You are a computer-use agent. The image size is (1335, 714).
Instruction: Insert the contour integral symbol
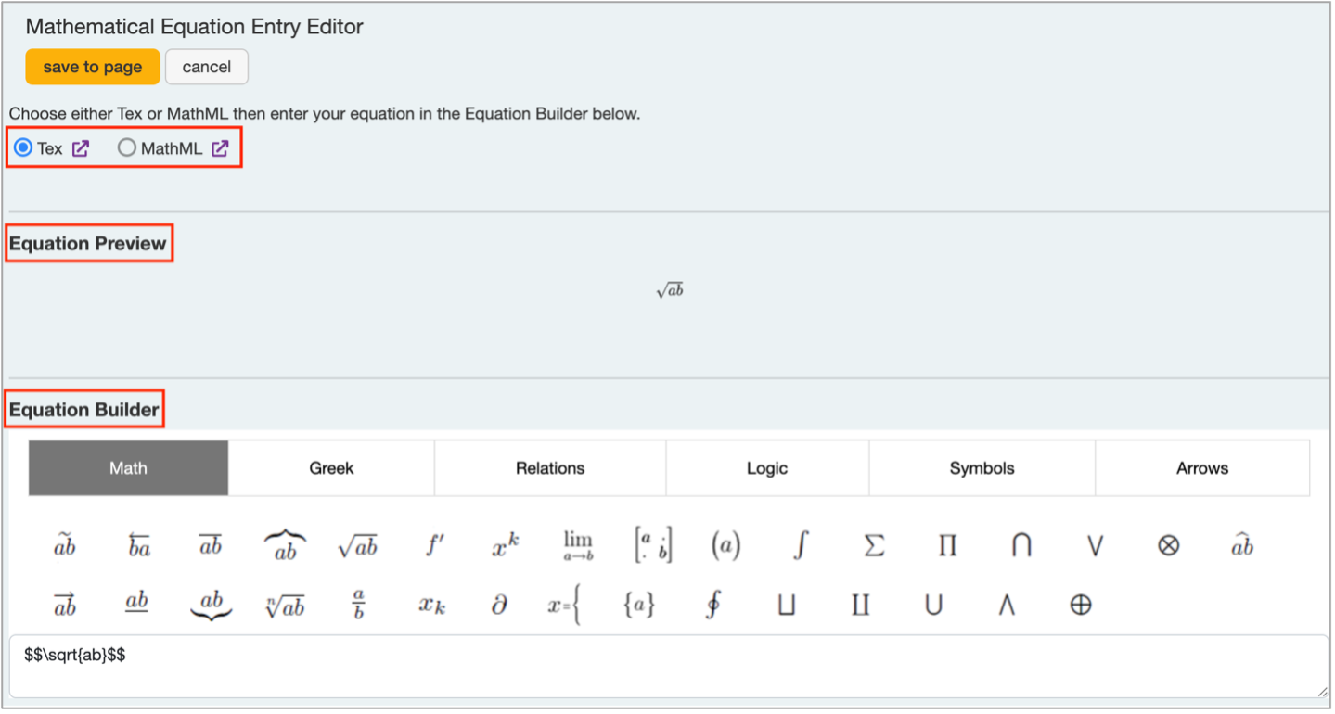[712, 606]
